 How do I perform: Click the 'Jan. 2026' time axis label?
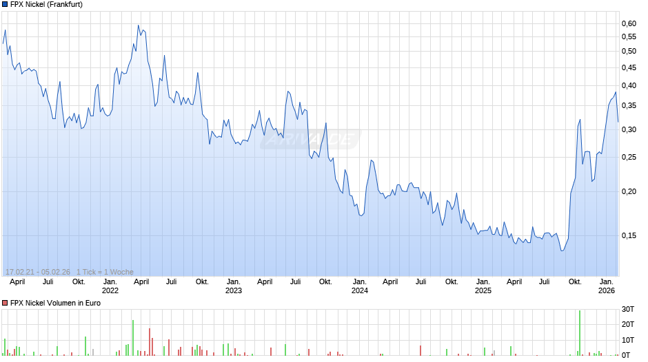point(607,286)
